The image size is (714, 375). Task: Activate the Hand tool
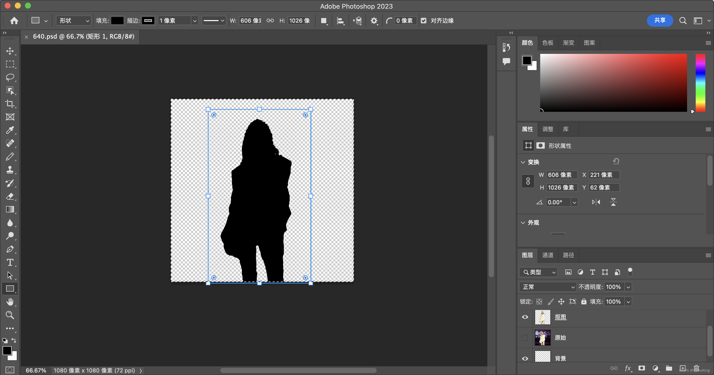point(10,302)
